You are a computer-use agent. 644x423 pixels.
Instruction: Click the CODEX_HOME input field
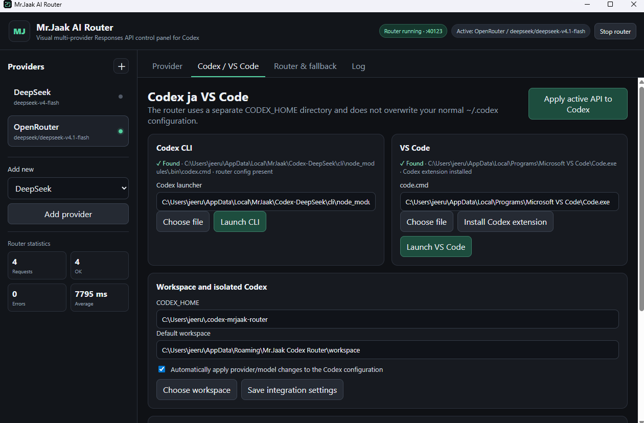click(x=387, y=319)
